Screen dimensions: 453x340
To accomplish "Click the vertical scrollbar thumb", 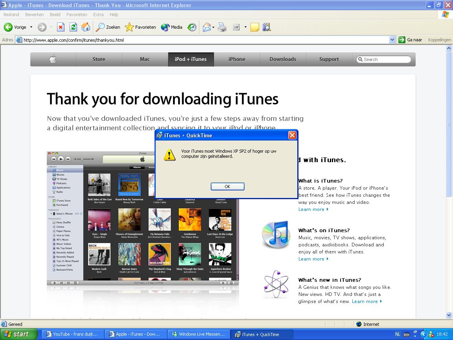I will click(x=449, y=124).
